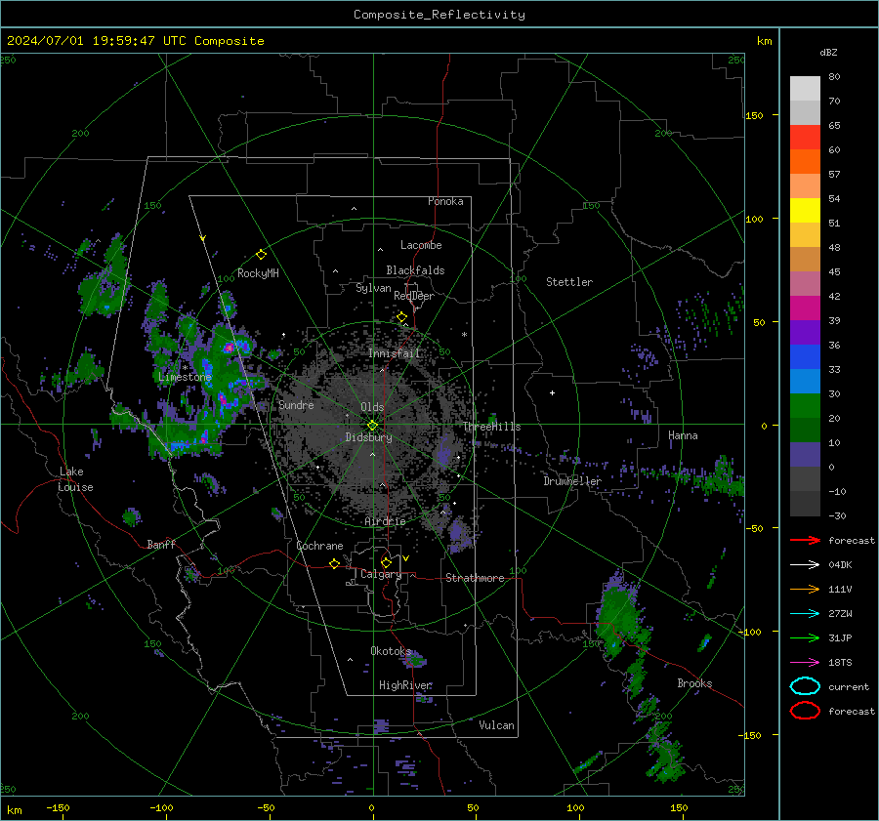Select the yellow diamond marker below Cochrane
879x821 pixels.
335,563
